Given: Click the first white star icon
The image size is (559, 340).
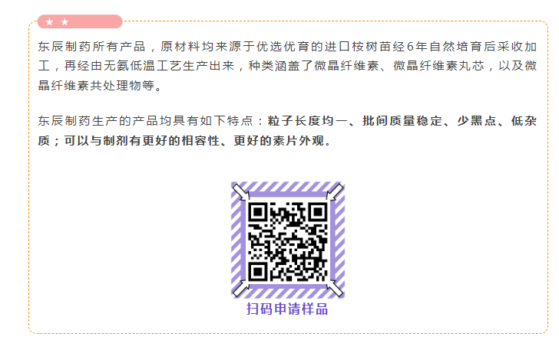Looking at the screenshot, I should click(50, 22).
